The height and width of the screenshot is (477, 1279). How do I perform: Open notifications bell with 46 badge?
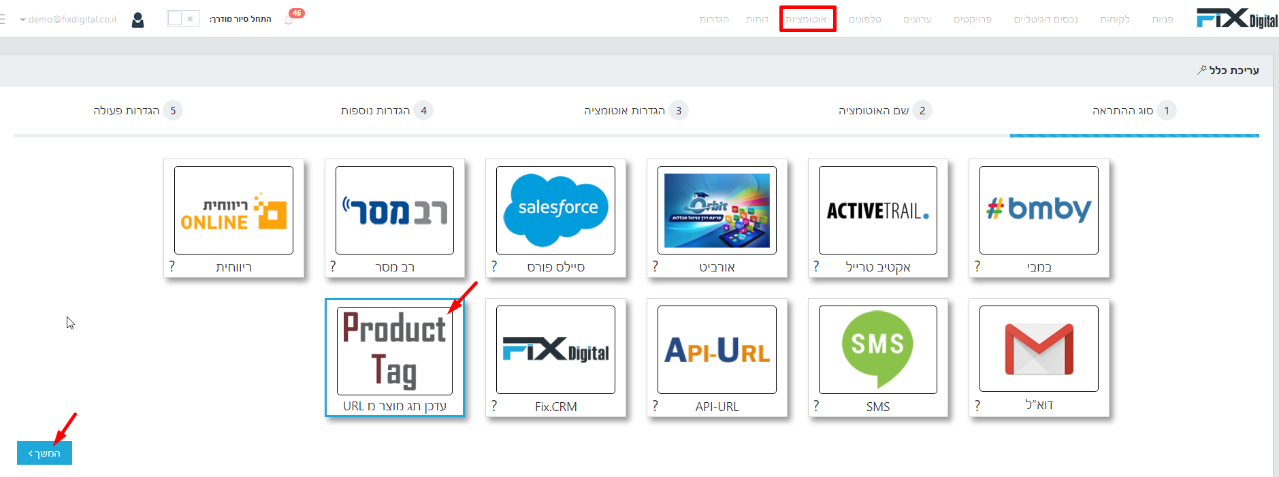click(x=290, y=19)
